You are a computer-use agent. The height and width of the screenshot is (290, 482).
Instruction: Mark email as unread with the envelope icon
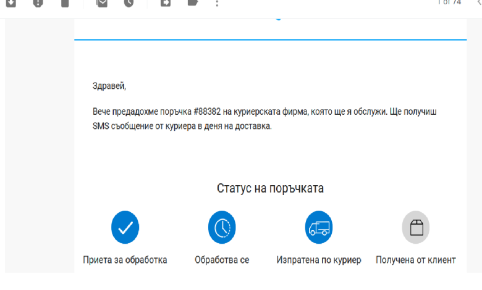pyautogui.click(x=102, y=3)
